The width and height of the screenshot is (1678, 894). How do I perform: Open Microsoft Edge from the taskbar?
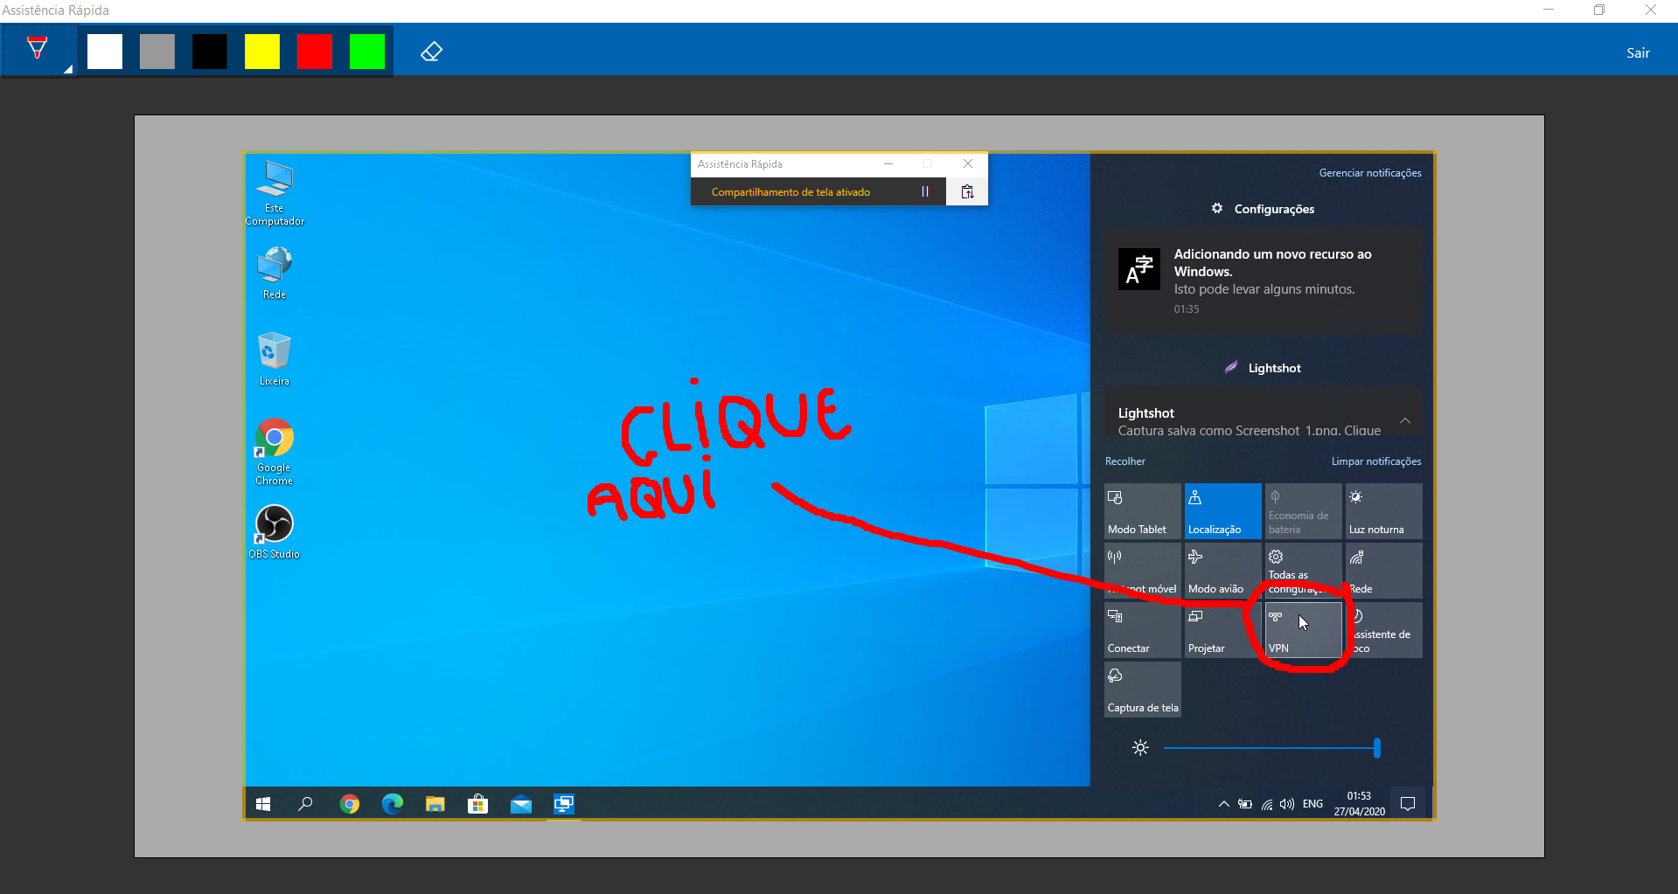[393, 804]
